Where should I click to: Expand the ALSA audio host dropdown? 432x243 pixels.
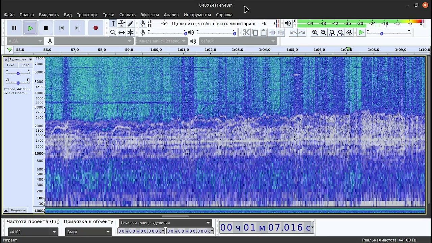(x=25, y=41)
